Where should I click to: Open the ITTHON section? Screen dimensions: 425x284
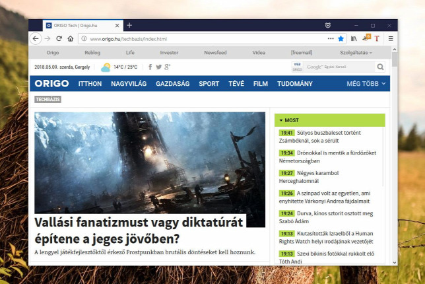90,83
